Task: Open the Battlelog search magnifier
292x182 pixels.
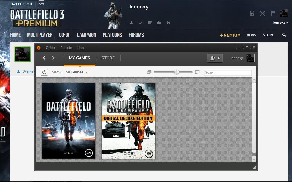Action: pos(284,35)
